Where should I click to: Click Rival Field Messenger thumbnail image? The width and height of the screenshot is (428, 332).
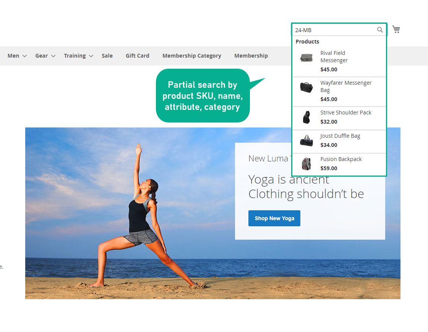click(x=306, y=58)
